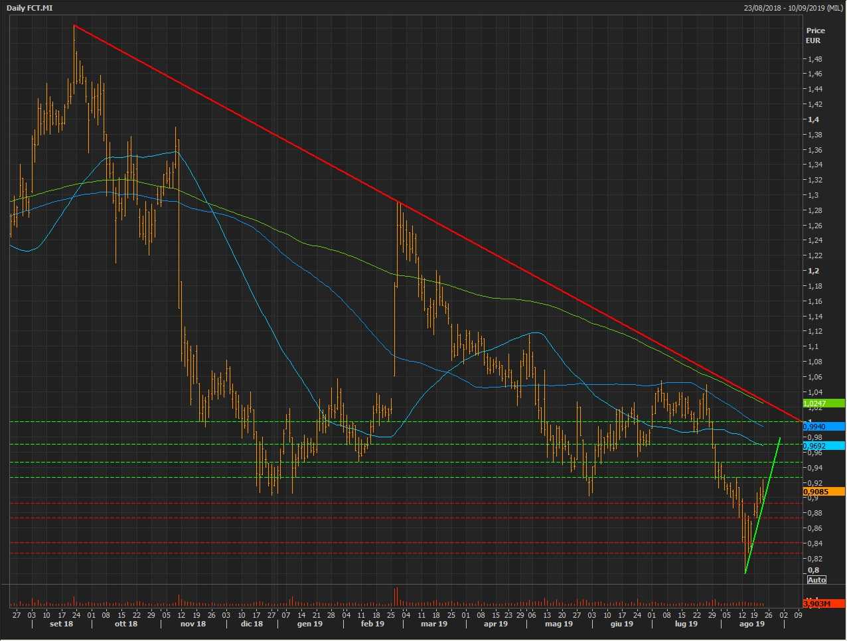Click the ott 18 month label
This screenshot has width=847, height=641.
tap(126, 624)
